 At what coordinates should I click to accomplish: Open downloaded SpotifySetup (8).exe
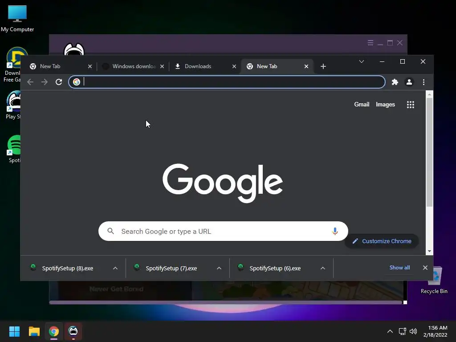coord(68,268)
